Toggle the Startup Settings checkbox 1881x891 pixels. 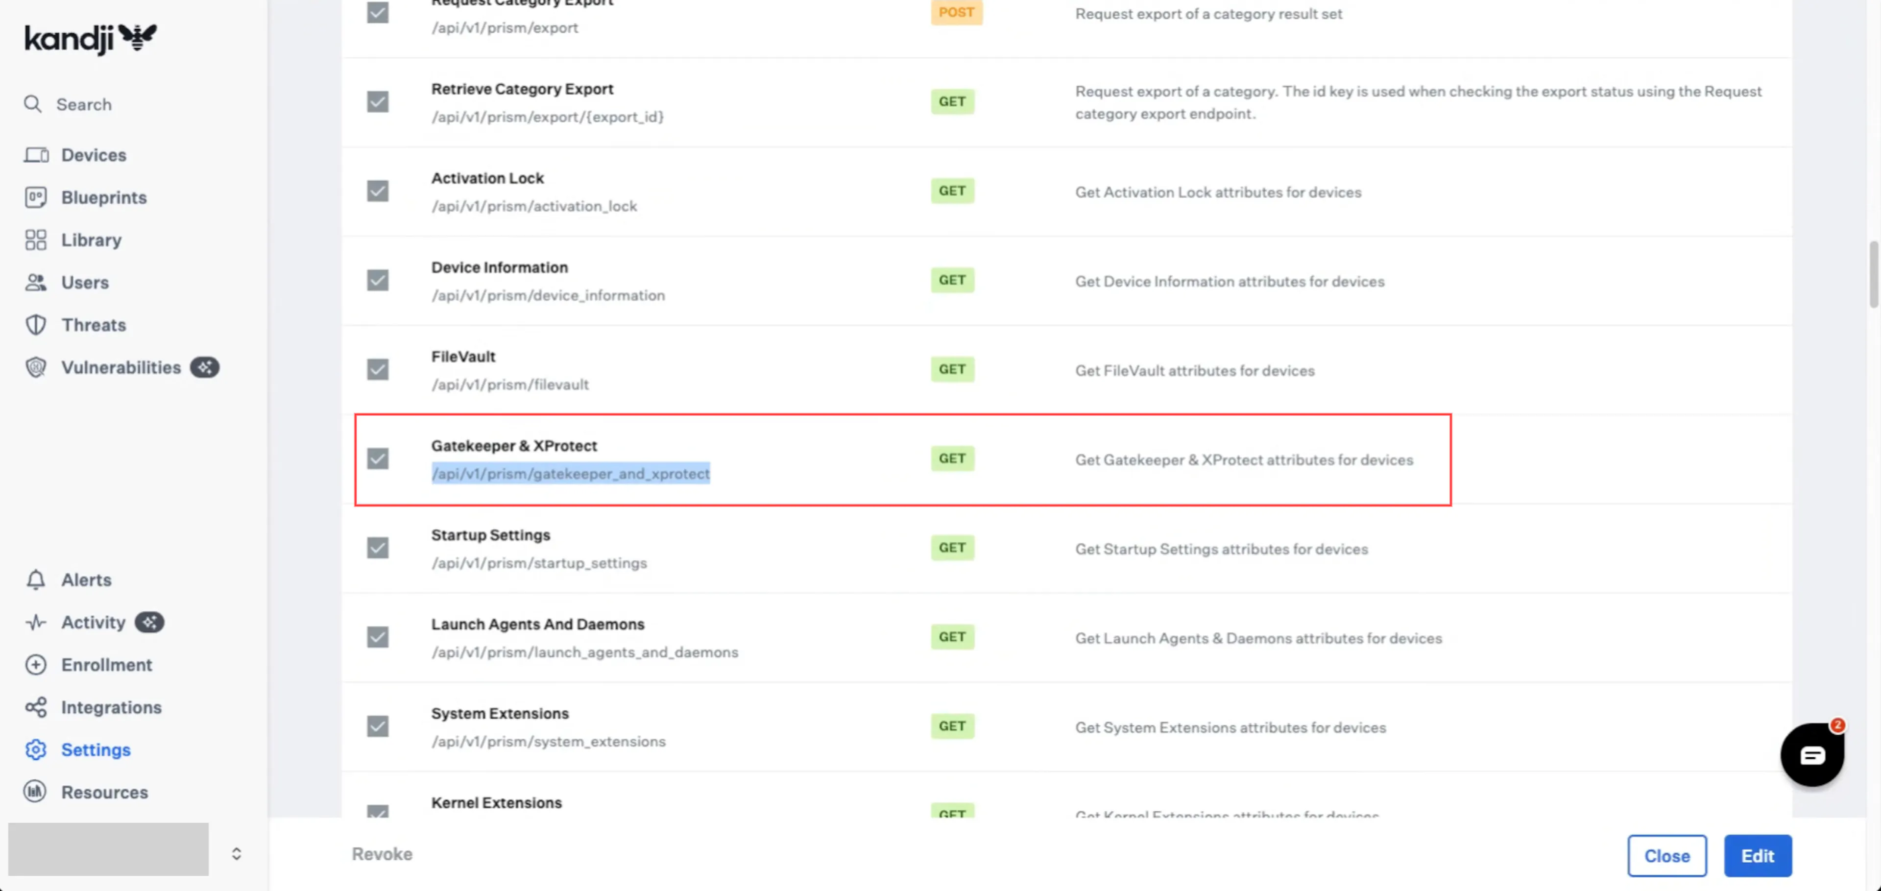378,548
